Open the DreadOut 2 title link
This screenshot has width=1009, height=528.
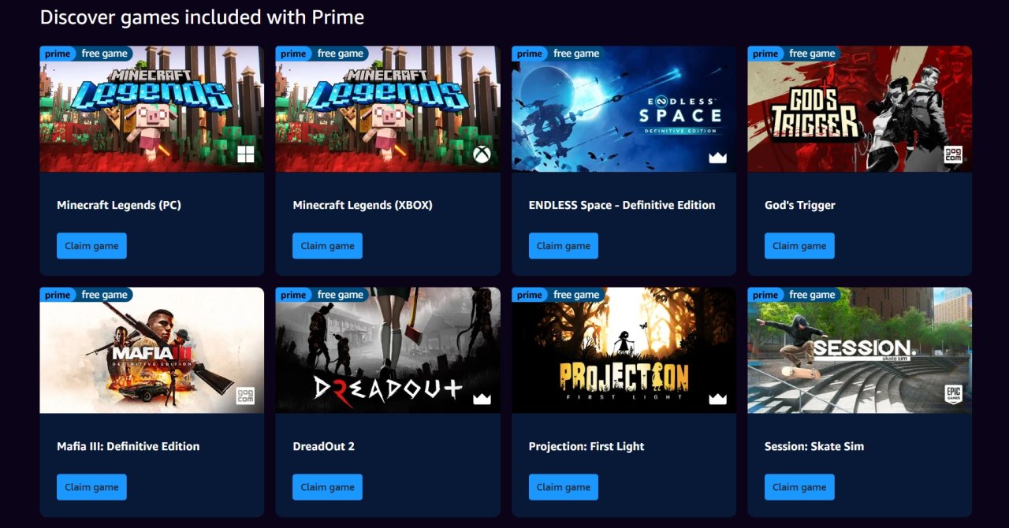(x=324, y=446)
